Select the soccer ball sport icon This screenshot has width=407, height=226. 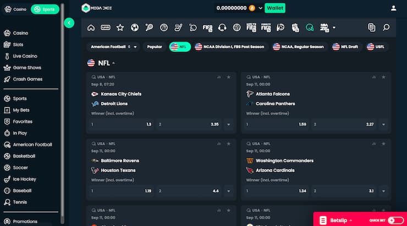[134, 27]
